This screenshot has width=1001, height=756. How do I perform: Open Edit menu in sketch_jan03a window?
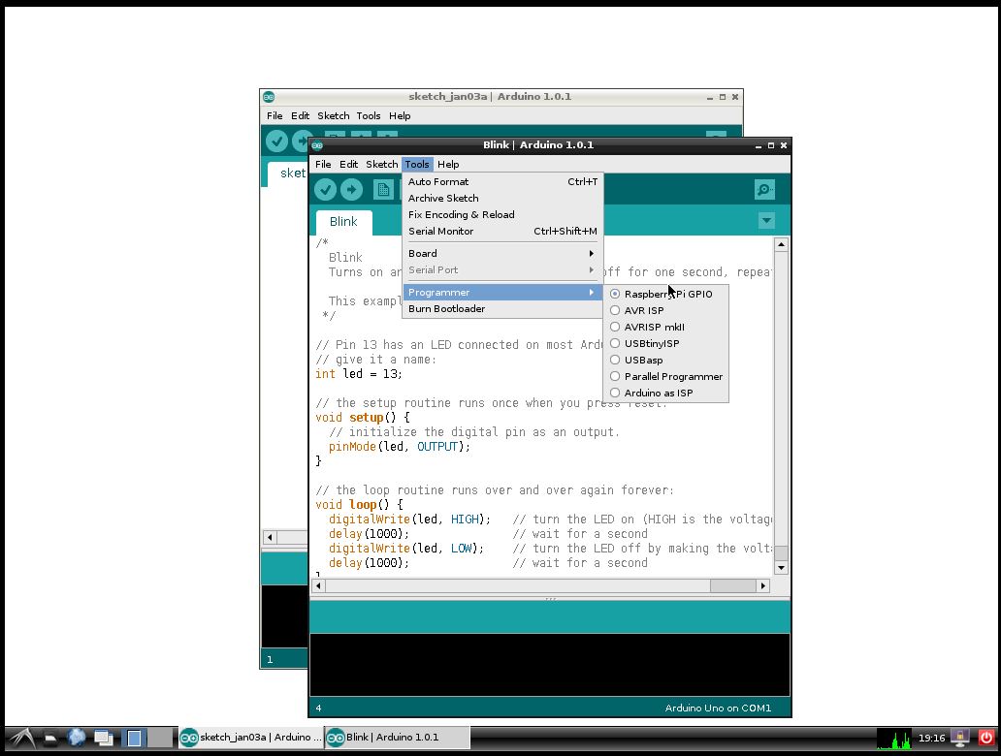click(300, 116)
